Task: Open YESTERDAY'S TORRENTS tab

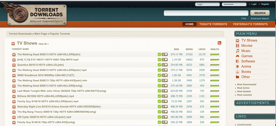Action: (x=250, y=24)
